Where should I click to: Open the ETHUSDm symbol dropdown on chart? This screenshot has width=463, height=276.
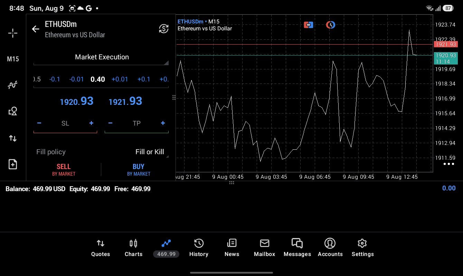[192, 22]
